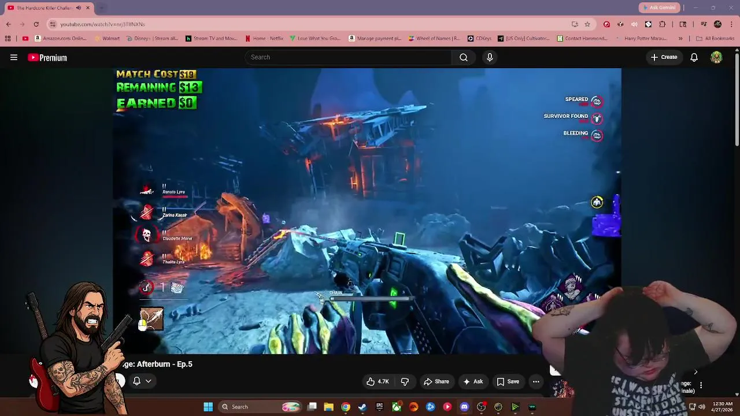Open the CDKeys bookmark

pos(480,39)
